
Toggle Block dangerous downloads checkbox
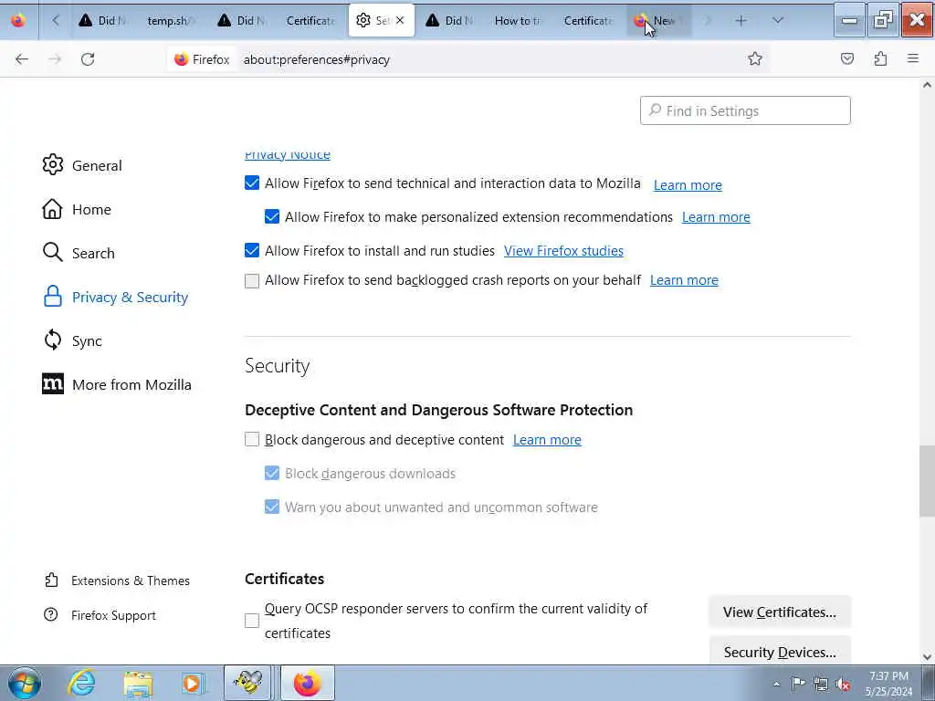[272, 474]
